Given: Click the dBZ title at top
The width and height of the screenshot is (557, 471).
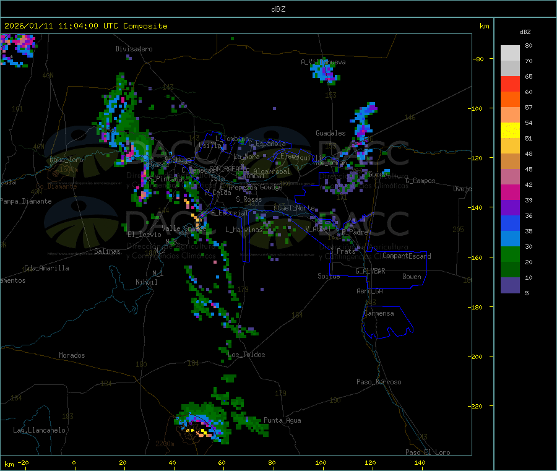Looking at the screenshot, I should [278, 9].
